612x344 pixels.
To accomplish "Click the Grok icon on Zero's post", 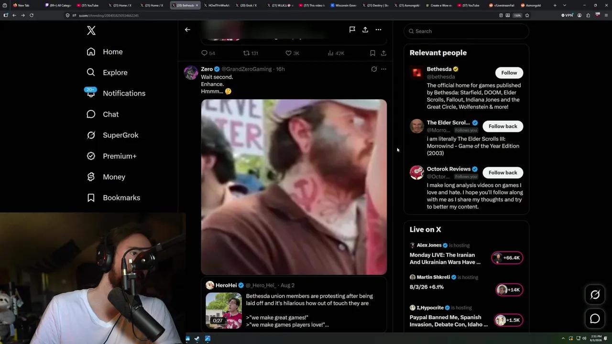I will (374, 69).
